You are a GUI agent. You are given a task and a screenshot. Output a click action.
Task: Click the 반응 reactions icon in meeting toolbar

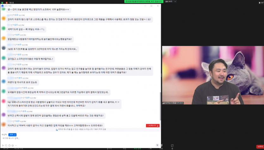pyautogui.click(x=161, y=146)
